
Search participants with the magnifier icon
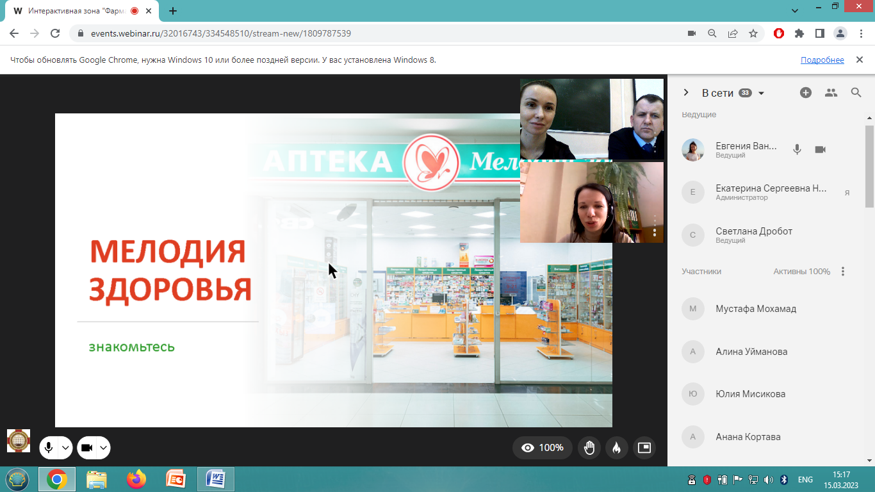[x=856, y=93]
